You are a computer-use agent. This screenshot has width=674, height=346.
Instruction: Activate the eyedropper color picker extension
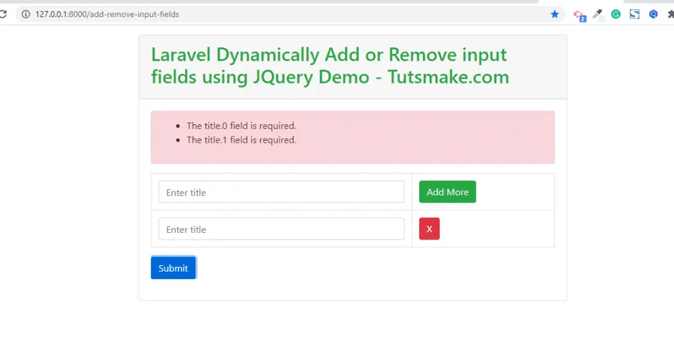point(597,14)
